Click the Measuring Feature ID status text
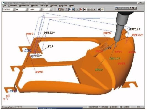 pos(12,107)
